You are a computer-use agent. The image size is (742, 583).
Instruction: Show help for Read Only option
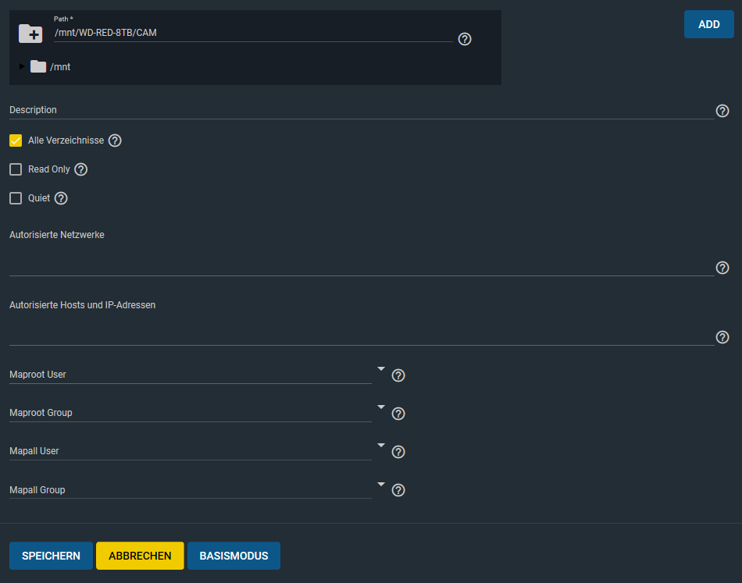click(x=81, y=169)
